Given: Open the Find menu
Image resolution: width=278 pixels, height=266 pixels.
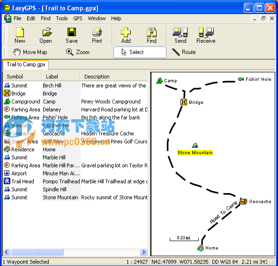Looking at the screenshot, I should (x=45, y=18).
